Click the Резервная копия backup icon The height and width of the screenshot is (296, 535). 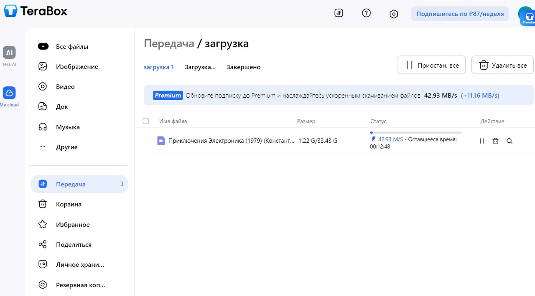(x=43, y=285)
